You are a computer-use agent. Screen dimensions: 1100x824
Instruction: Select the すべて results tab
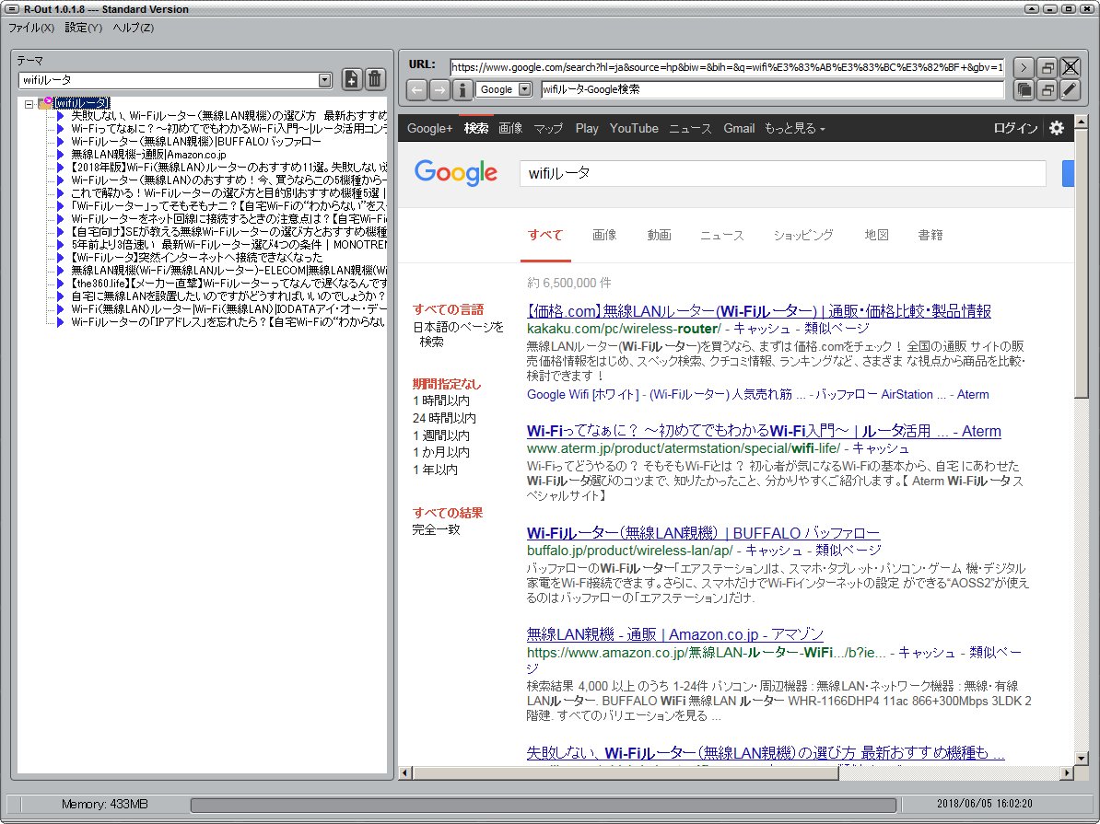tap(545, 235)
